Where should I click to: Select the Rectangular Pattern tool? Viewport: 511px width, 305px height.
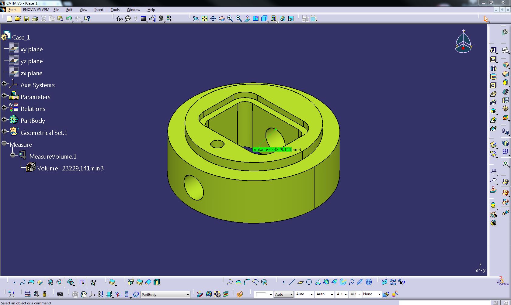(505, 152)
